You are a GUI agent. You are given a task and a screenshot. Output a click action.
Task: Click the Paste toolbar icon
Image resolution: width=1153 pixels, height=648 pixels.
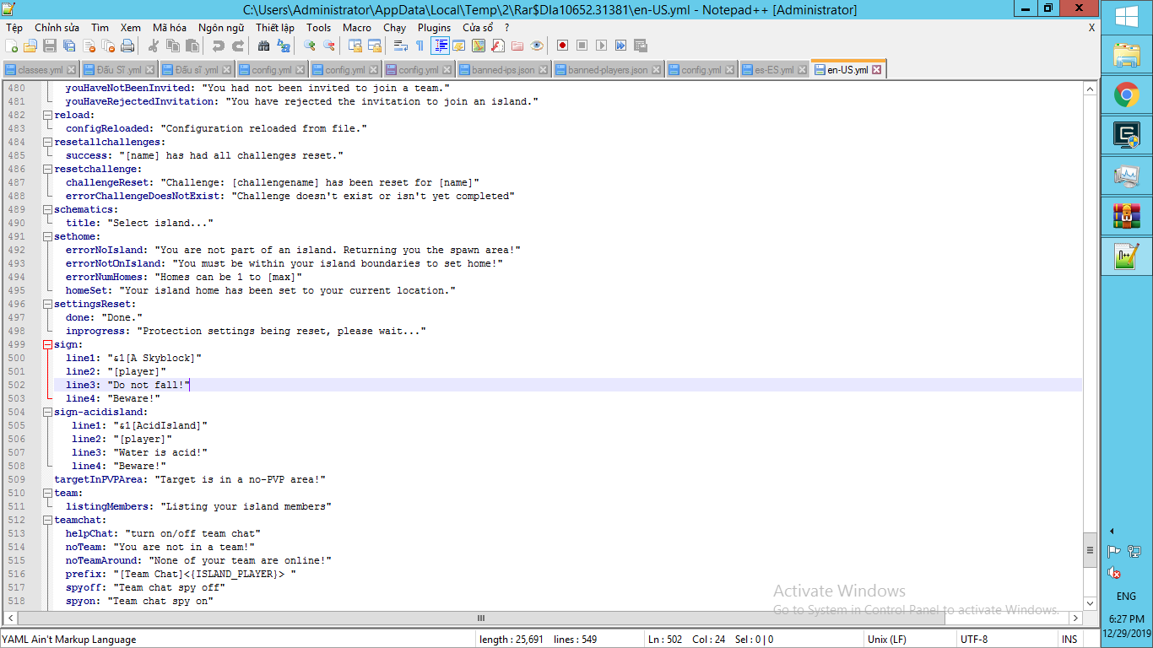tap(192, 46)
